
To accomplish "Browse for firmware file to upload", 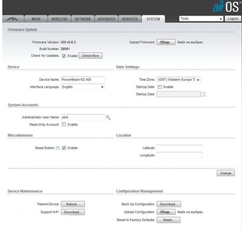I will tap(166, 42).
